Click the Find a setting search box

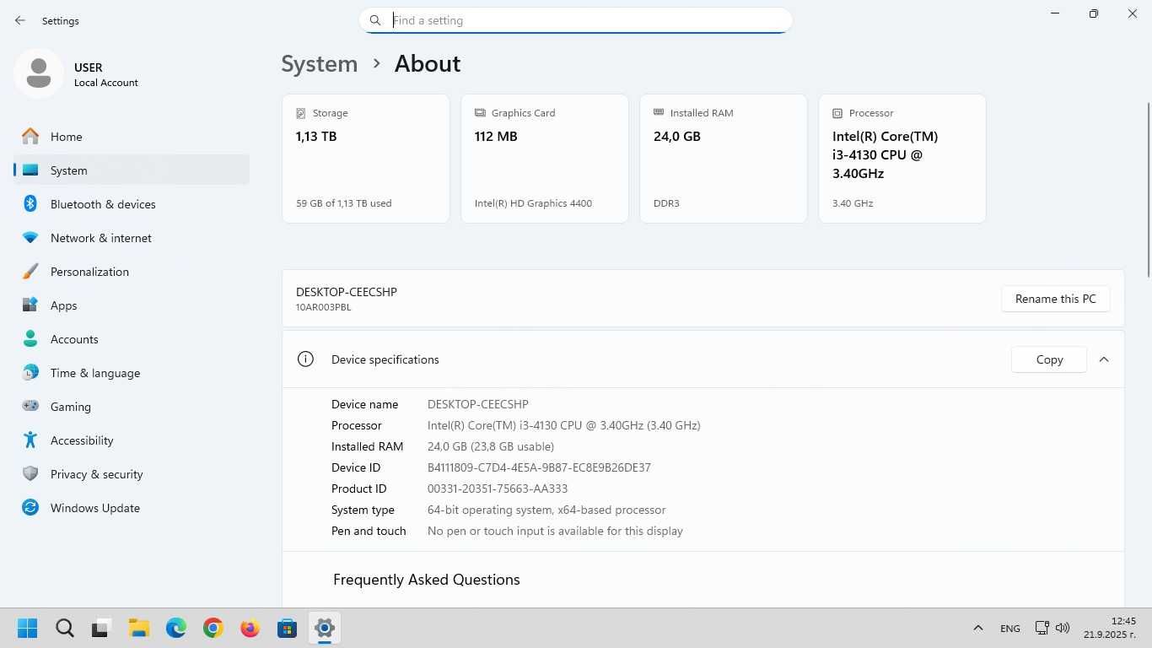576,20
